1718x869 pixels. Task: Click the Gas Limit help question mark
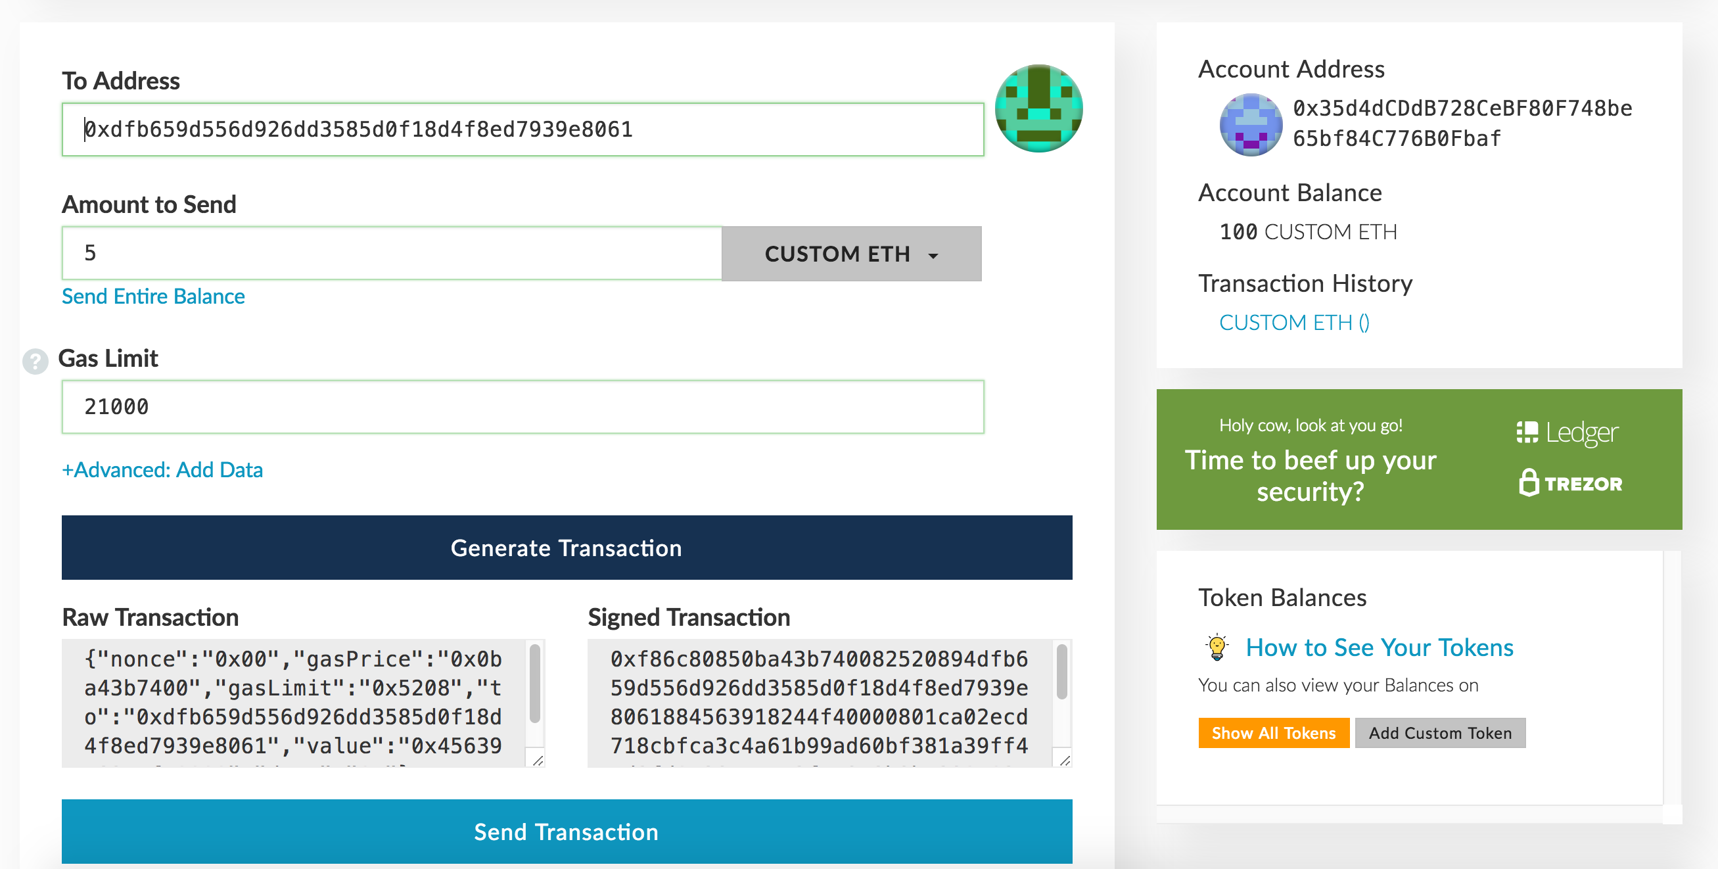[35, 362]
